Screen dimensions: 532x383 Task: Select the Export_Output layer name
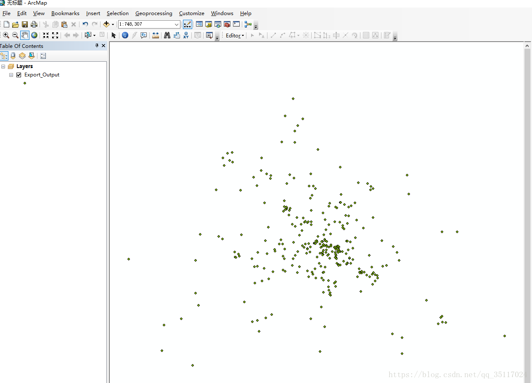[42, 75]
